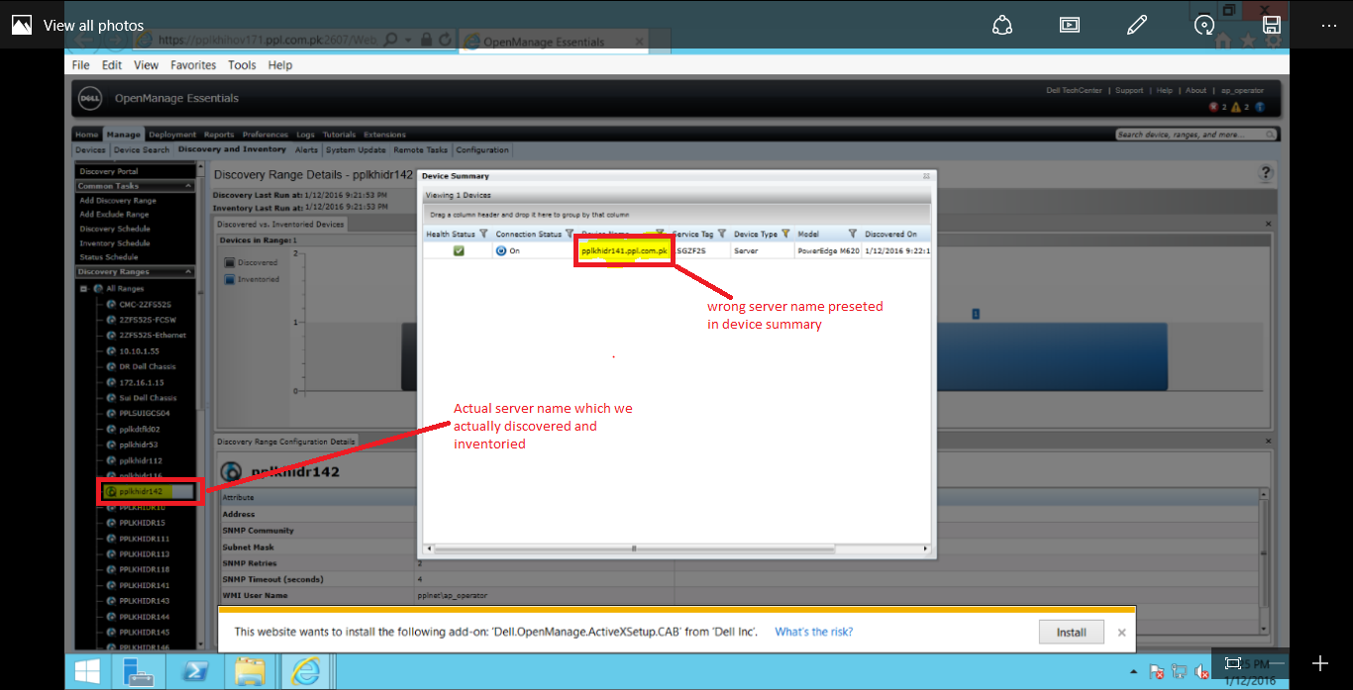Close the Device Summary popup
Screen dimensions: 1353x690
[x=927, y=176]
